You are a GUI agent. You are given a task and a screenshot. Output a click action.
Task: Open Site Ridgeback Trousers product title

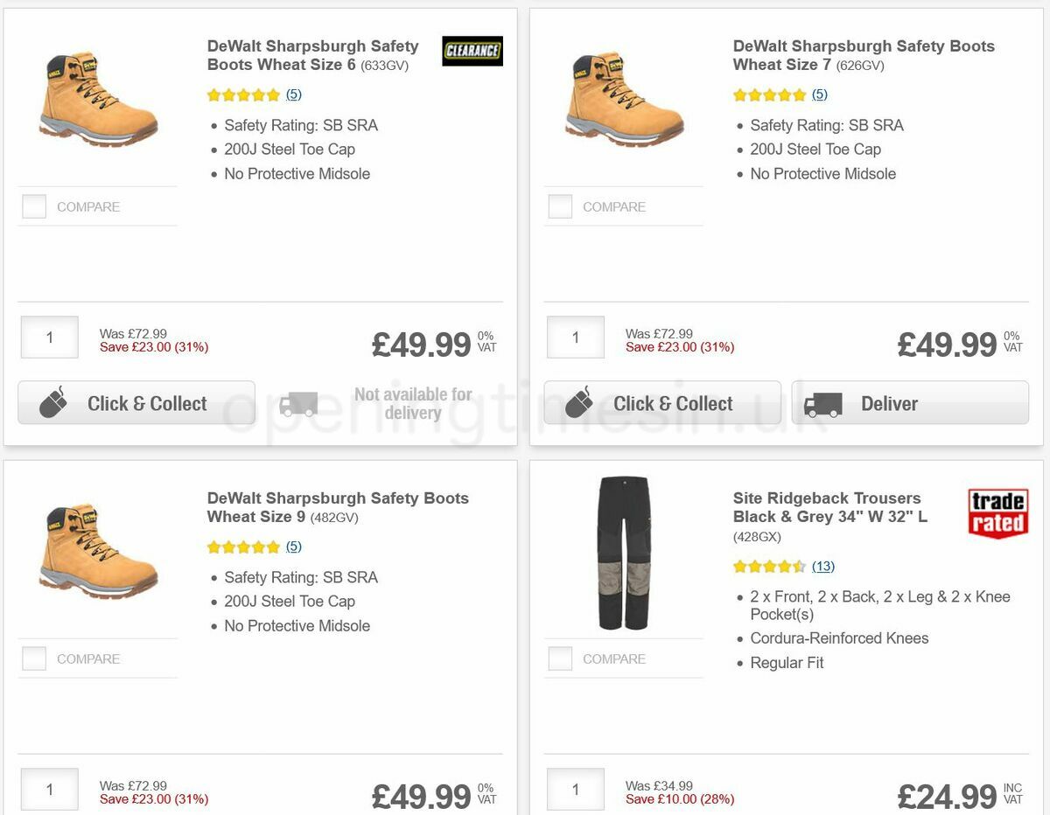(829, 507)
